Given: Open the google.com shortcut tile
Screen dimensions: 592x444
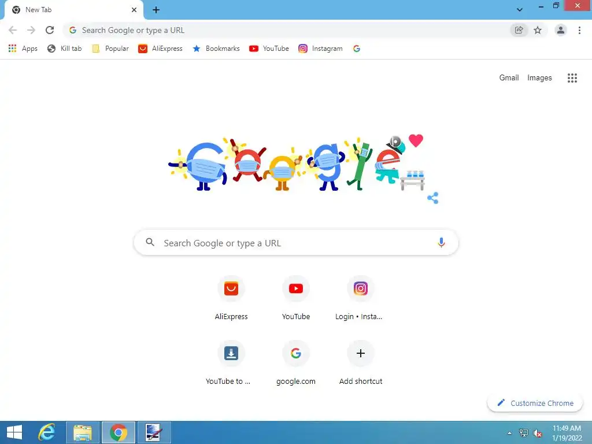Looking at the screenshot, I should tap(296, 363).
